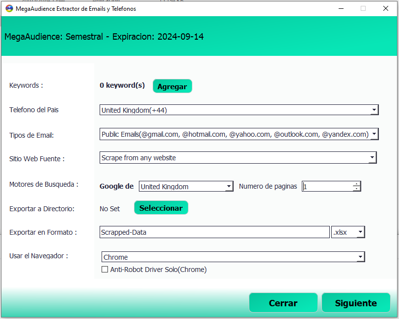
Task: Click the '0 keyword(s)' text
Action: pos(122,85)
